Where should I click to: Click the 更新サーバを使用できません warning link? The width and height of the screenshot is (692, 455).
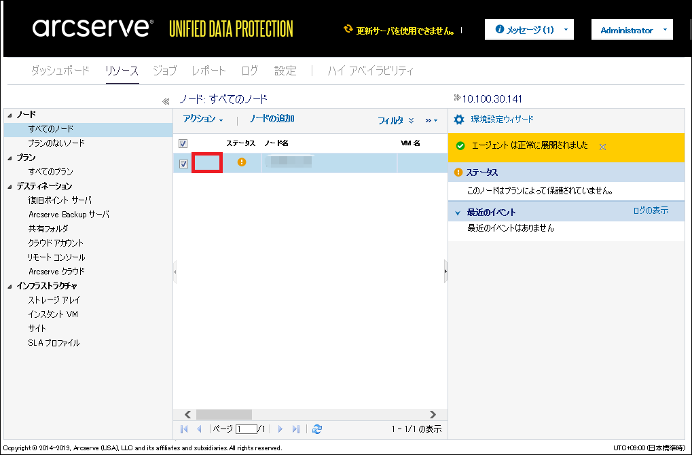405,31
